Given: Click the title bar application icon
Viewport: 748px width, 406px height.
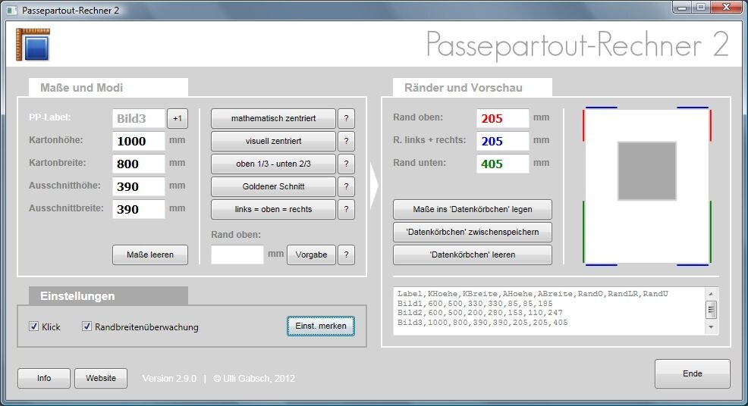Looking at the screenshot, I should point(12,10).
